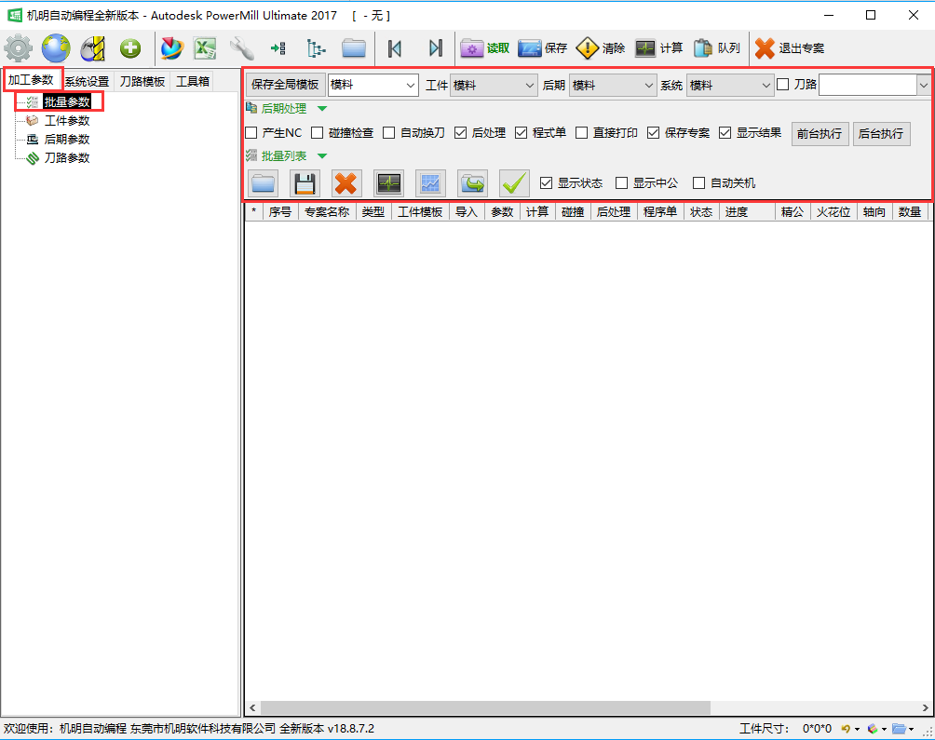Click 计算 calculate toolbar button

(659, 48)
